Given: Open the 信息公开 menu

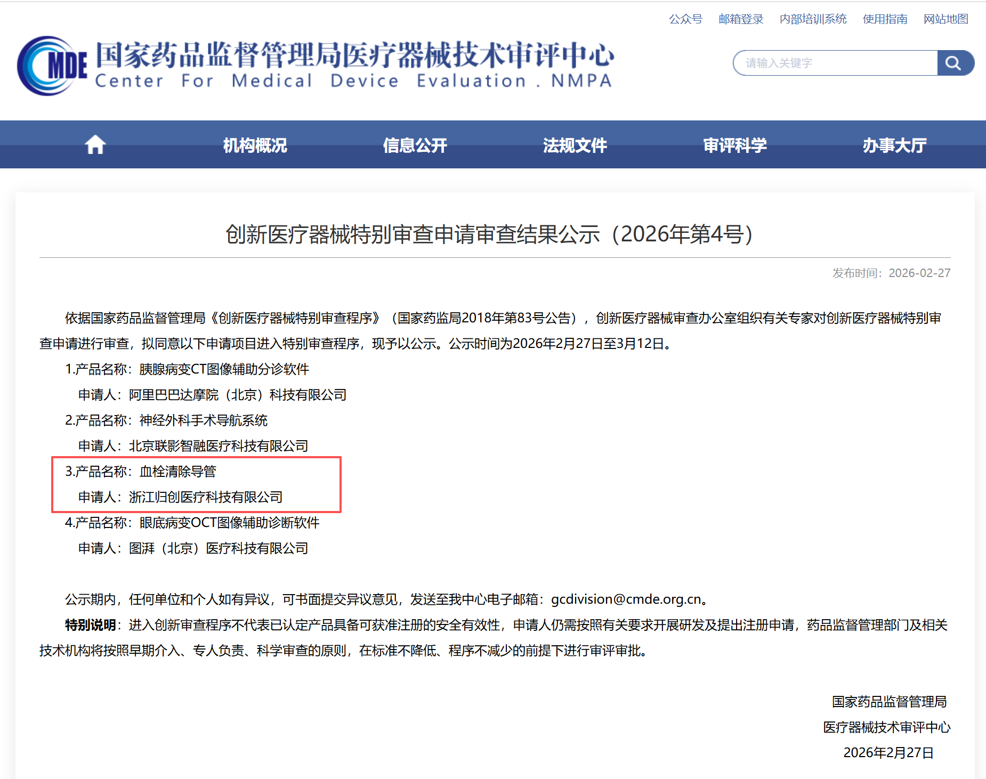Looking at the screenshot, I should click(415, 145).
